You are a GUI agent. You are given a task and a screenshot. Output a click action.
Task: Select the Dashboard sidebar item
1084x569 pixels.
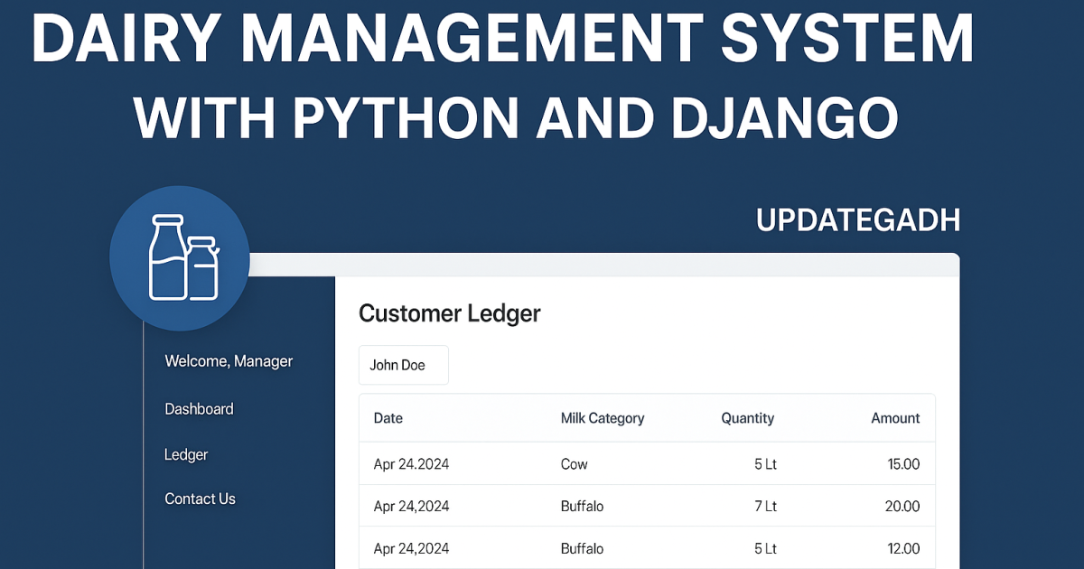[x=199, y=408]
